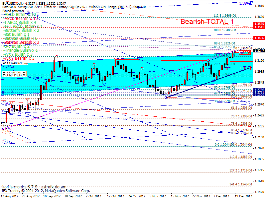Select 'Butterfly Bullish x 2' pattern entry
The width and height of the screenshot is (266, 199).
click(21, 31)
